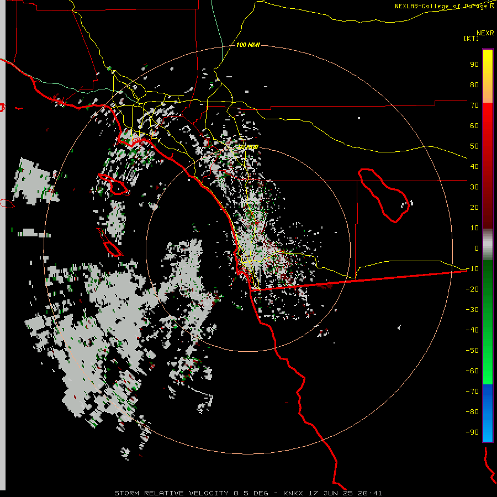Click the -10 value on velocity scale
This screenshot has height=497, width=497.
(x=472, y=269)
